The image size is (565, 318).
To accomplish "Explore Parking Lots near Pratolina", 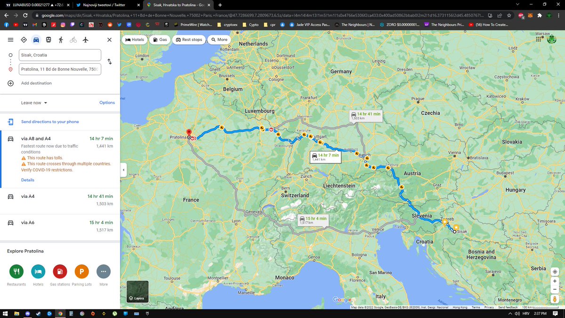I will [81, 271].
